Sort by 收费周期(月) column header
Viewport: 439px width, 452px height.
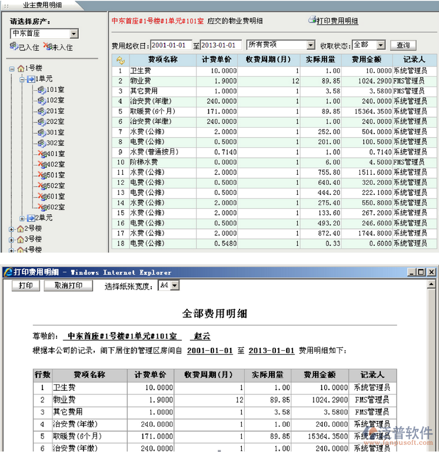coord(269,59)
